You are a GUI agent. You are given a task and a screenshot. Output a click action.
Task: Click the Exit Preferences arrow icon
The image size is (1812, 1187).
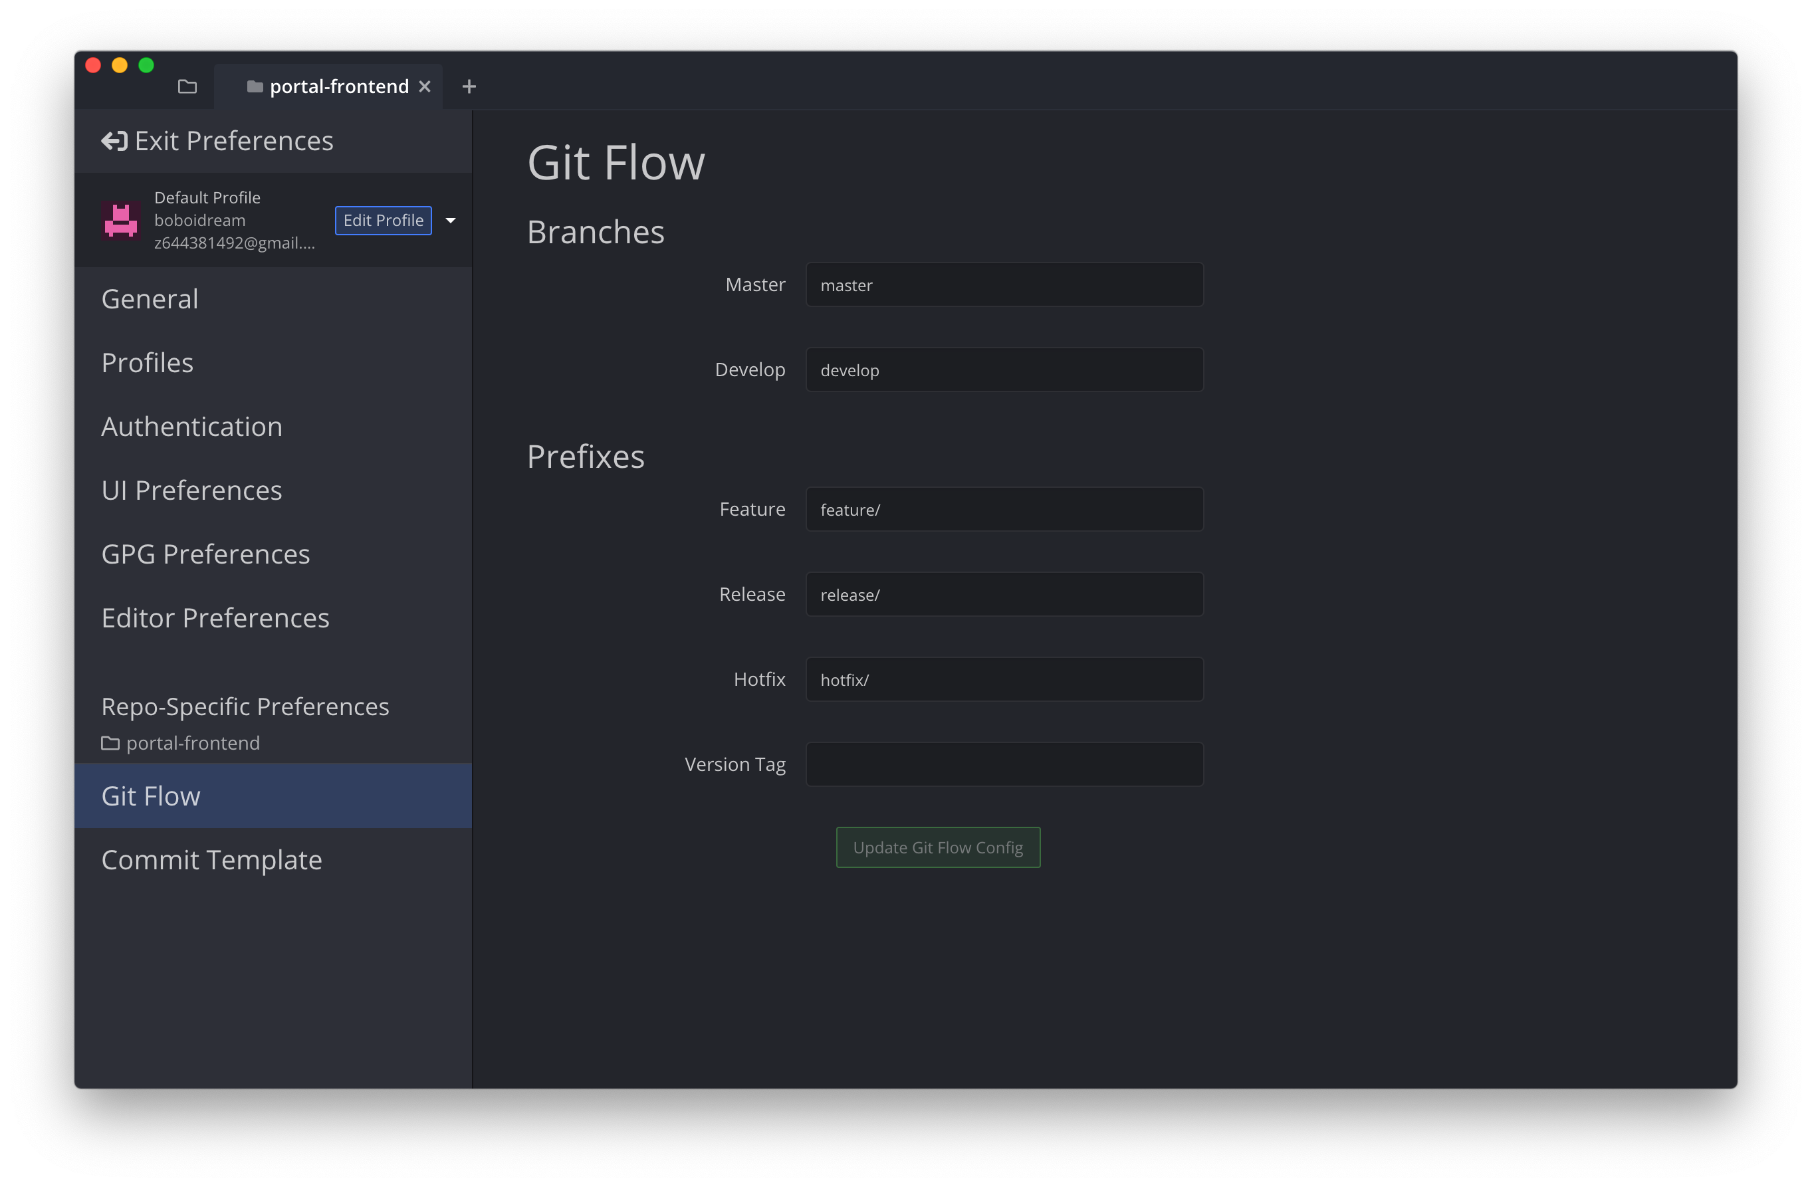(114, 141)
